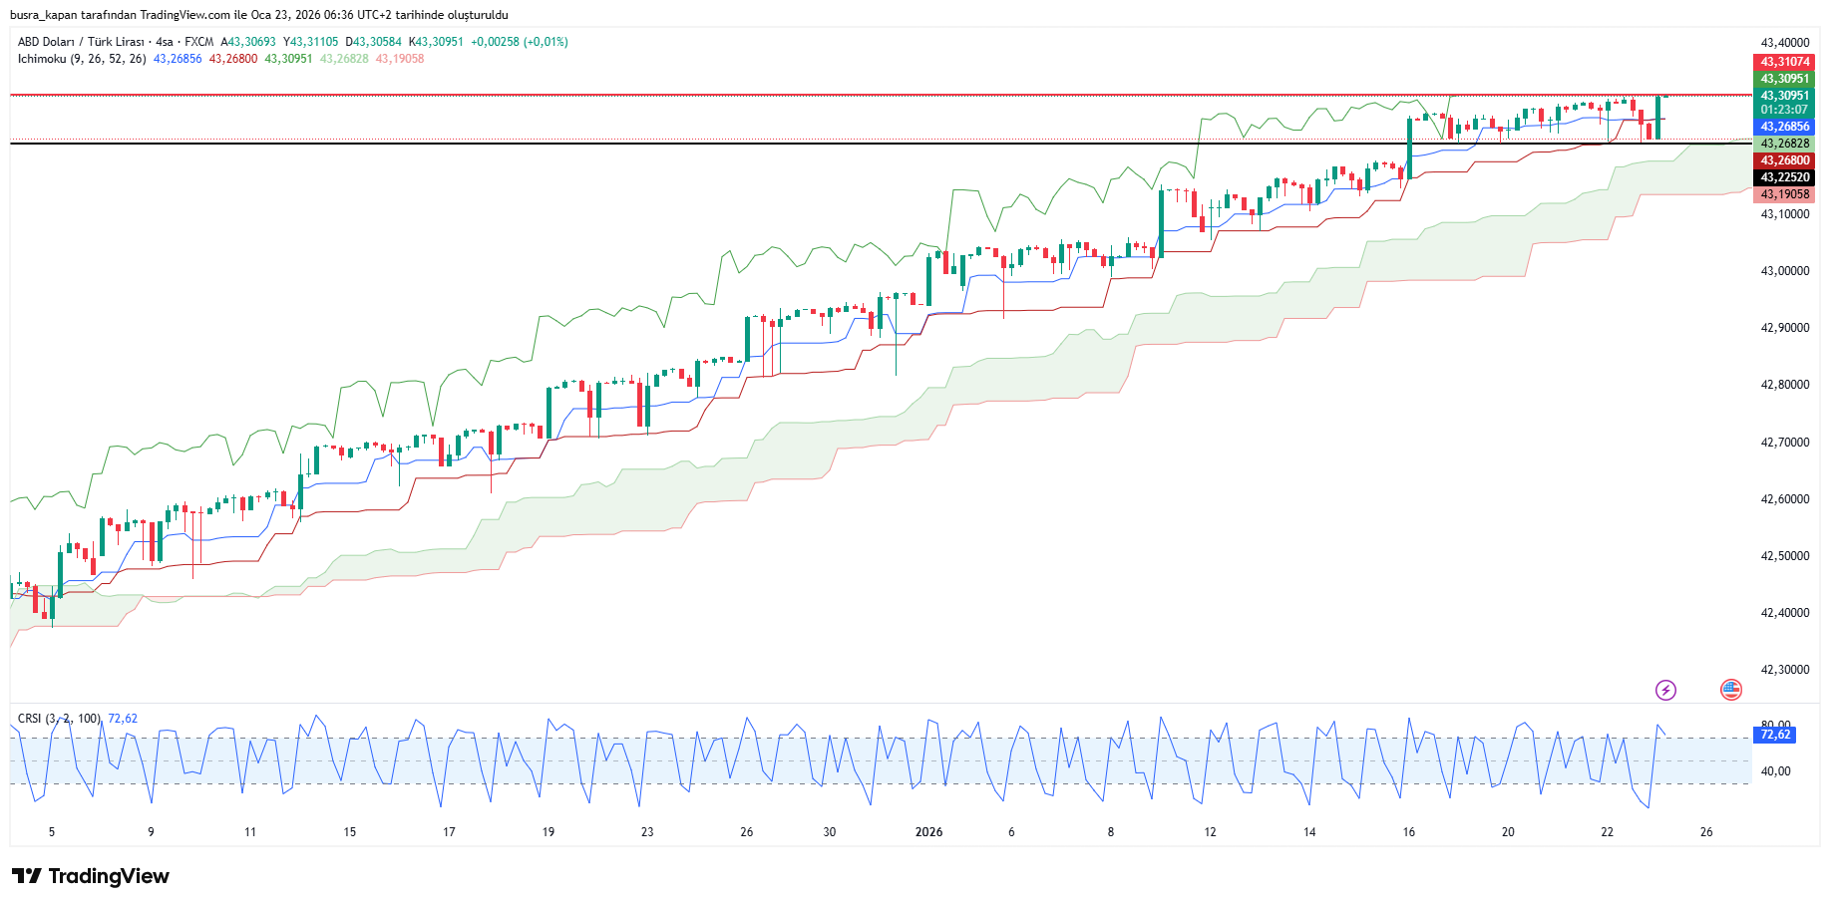Click the TradingView logo at bottom left
The height and width of the screenshot is (906, 1830).
pos(91,876)
